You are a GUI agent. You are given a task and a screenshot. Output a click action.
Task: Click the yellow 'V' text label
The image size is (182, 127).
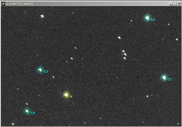click(x=71, y=96)
